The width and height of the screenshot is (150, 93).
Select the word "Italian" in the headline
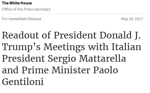(x=126, y=47)
